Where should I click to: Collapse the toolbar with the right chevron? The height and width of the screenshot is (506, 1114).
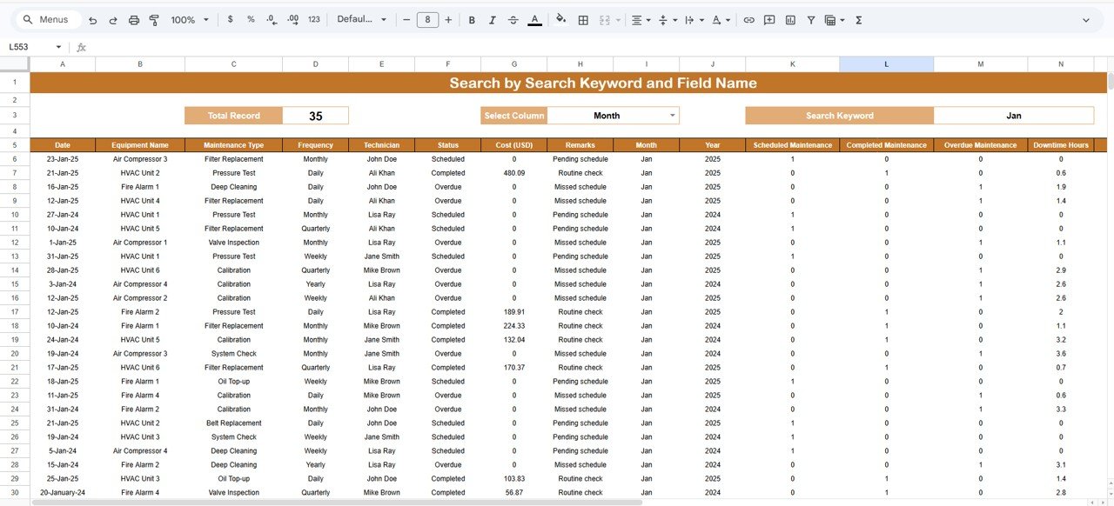click(x=1085, y=19)
